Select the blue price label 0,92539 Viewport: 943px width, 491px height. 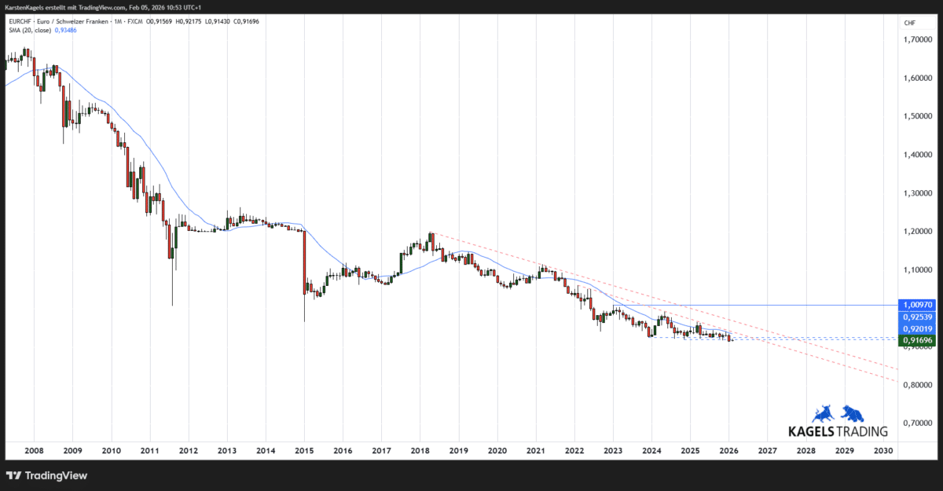(x=918, y=316)
